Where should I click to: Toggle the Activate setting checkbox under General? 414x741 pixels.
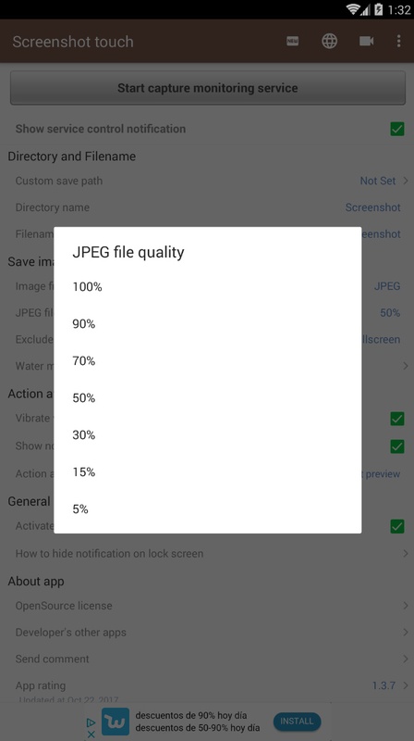pyautogui.click(x=397, y=526)
